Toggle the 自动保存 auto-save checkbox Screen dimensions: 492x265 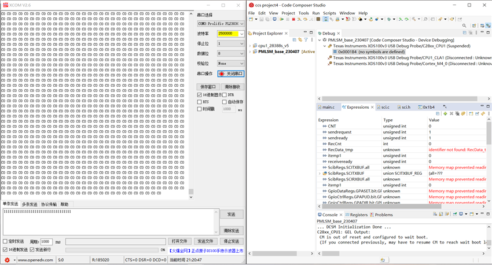click(225, 102)
